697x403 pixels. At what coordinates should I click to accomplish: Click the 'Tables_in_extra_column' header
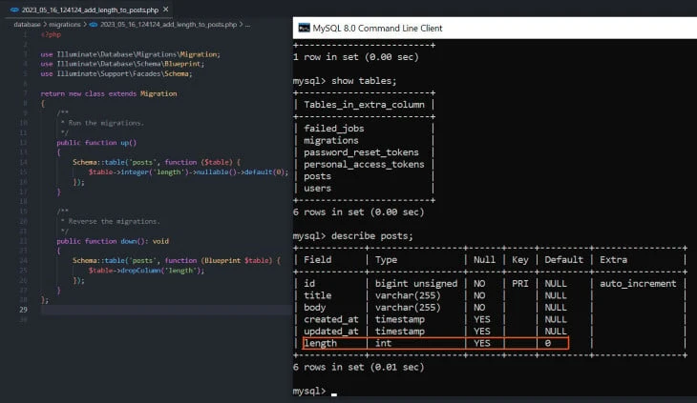coord(364,105)
